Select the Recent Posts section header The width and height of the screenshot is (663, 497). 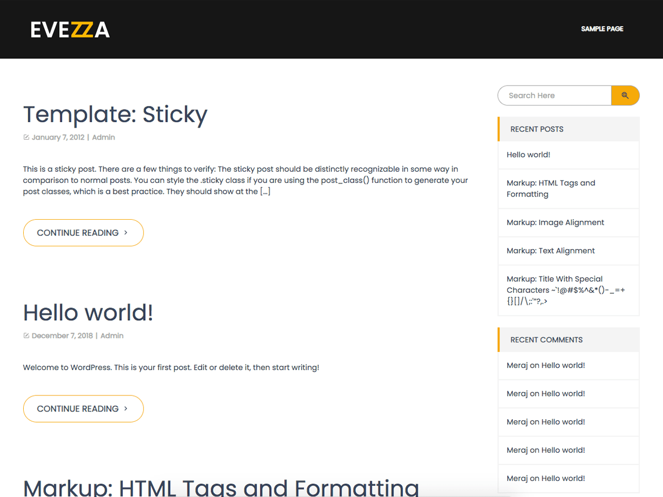[x=536, y=129]
